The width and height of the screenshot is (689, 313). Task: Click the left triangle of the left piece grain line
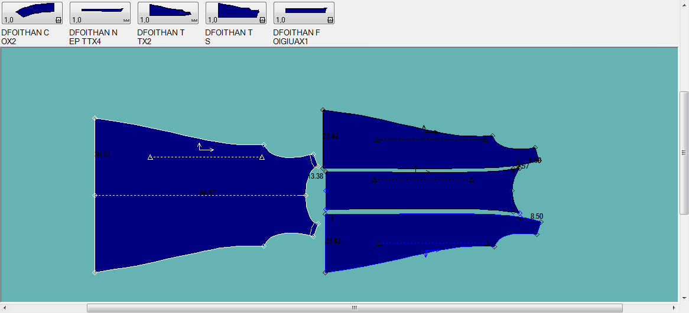coord(150,157)
